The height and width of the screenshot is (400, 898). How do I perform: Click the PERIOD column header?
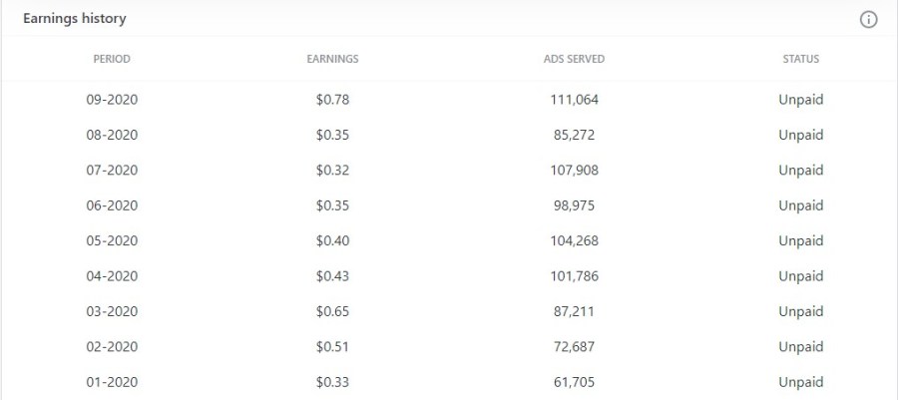pyautogui.click(x=112, y=59)
